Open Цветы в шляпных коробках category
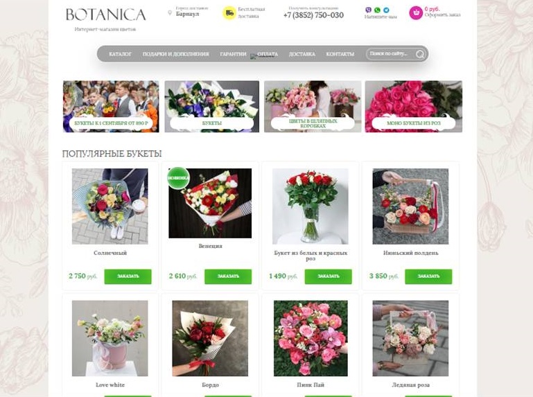The image size is (533, 397). pos(313,107)
